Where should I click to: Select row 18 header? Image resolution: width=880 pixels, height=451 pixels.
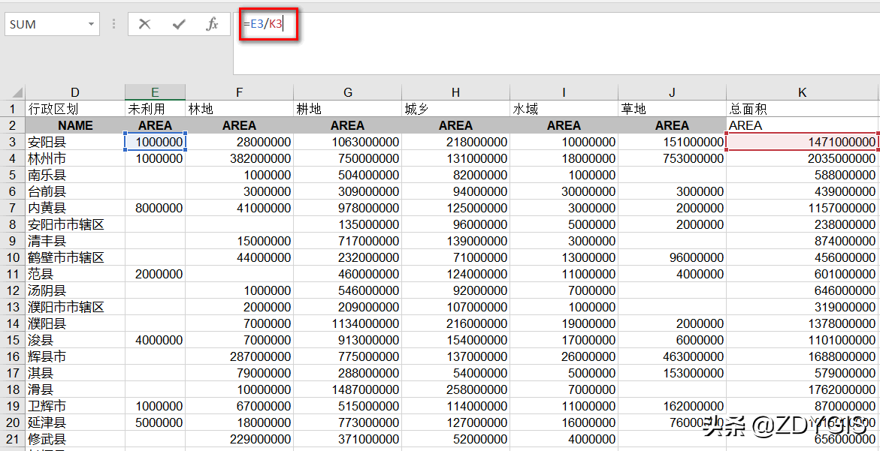coord(12,389)
